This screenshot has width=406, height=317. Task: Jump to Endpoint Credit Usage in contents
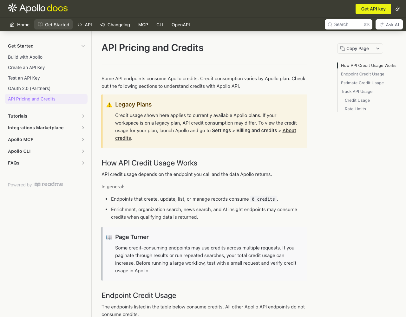pos(363,74)
